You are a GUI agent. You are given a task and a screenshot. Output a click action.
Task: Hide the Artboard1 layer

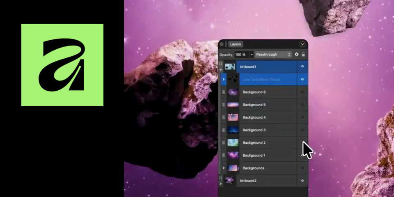(x=302, y=66)
